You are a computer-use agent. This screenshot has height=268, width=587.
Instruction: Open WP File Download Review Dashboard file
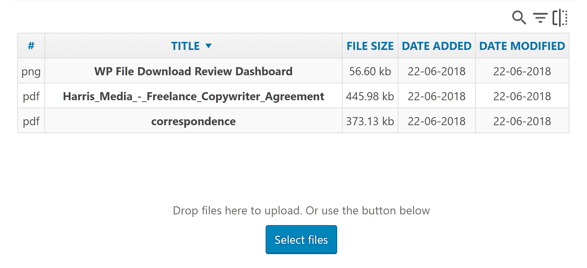pyautogui.click(x=193, y=71)
